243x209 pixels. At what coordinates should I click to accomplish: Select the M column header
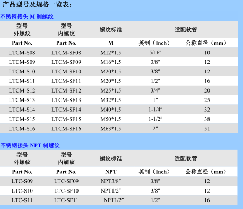(x=111, y=43)
